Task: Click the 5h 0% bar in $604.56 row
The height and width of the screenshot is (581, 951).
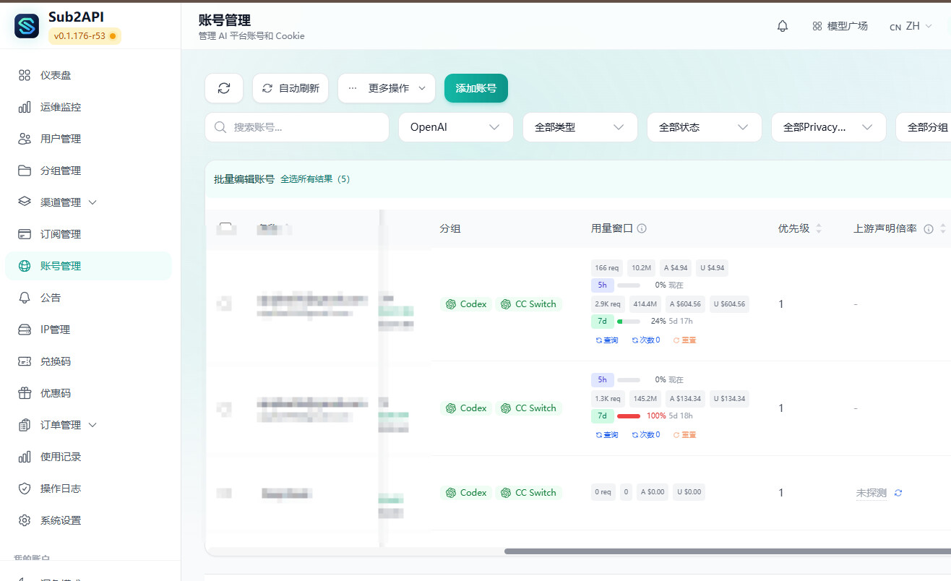Action: [x=629, y=285]
